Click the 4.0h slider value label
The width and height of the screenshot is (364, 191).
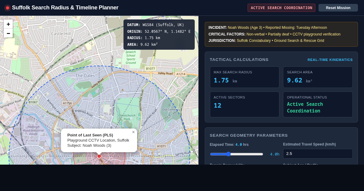[275, 154]
